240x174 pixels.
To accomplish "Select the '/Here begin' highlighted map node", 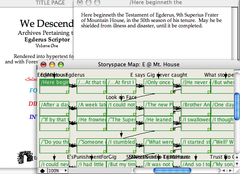I will tap(54, 86).
